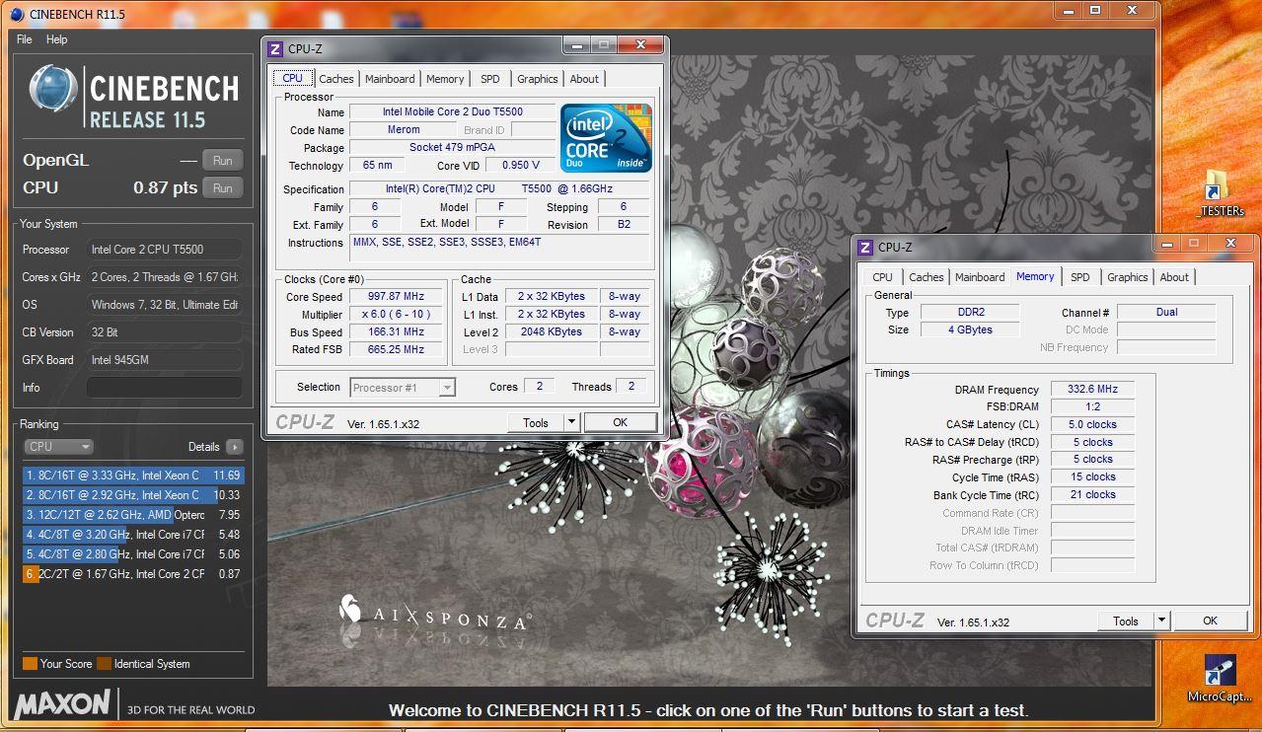1262x732 pixels.
Task: Click the Processor field Intel Core 2 CPU T5500
Action: click(x=164, y=250)
